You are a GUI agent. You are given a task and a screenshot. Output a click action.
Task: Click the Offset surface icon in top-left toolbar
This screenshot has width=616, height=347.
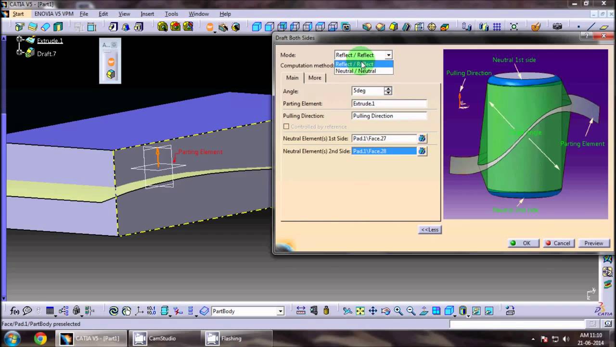[x=33, y=27]
